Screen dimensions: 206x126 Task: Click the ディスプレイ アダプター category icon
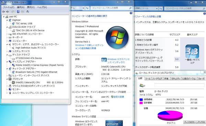pyautogui.click(x=10, y=62)
